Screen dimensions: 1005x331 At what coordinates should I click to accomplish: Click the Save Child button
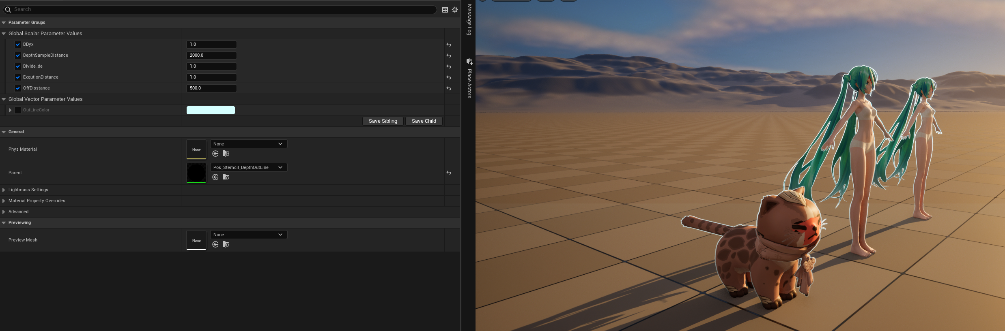click(424, 121)
